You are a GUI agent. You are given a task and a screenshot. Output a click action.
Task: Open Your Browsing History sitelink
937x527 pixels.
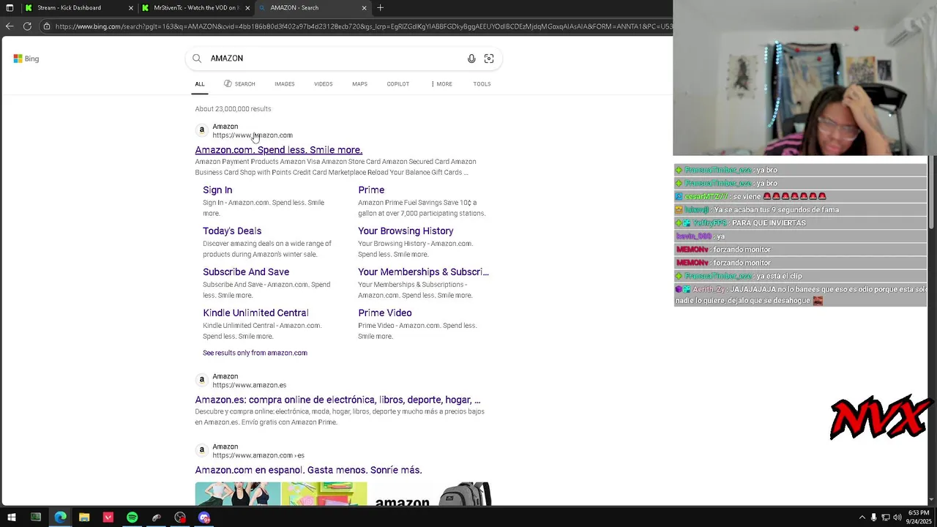click(x=406, y=231)
